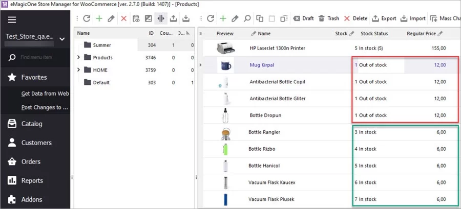This screenshot has height=209, width=461.
Task: Expand the HOME folder in tree
Action: pyautogui.click(x=78, y=69)
